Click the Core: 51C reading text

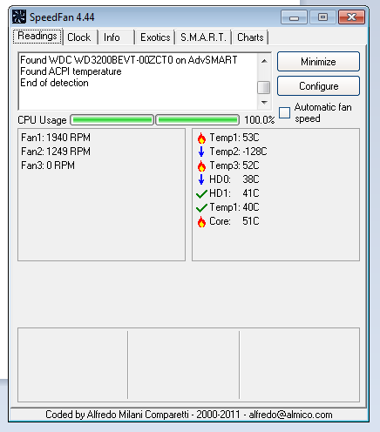(x=234, y=221)
